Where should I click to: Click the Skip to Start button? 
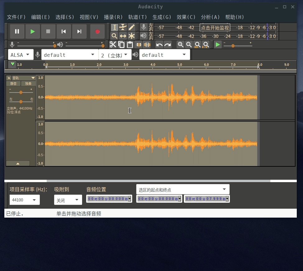(64, 31)
